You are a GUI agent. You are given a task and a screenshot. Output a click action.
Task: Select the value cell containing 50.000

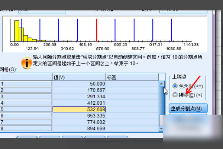[x=79, y=84]
